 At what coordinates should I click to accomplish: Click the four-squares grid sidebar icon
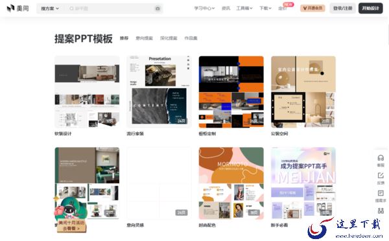click(381, 211)
